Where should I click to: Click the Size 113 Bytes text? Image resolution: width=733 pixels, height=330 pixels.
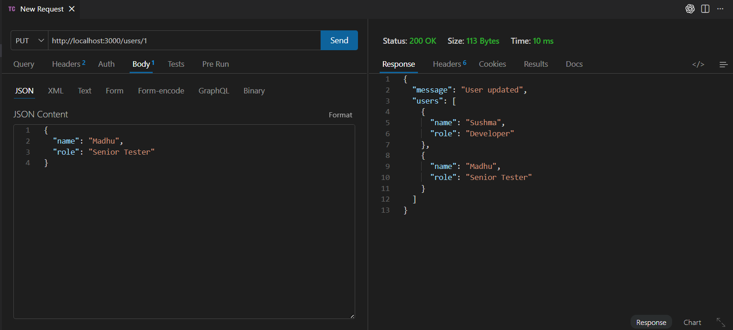pyautogui.click(x=473, y=41)
